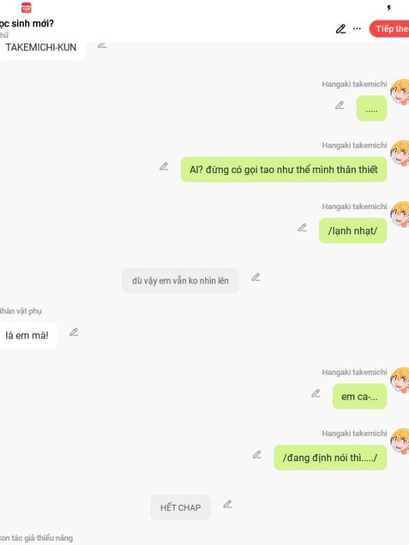Viewport: 409px width, 545px height.
Task: Edit the TAKEMICHI-KUN message pencil icon
Action: (x=102, y=45)
